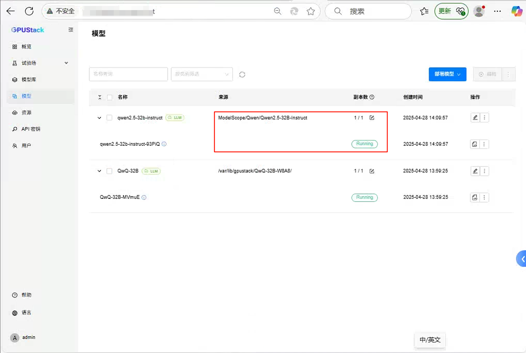The image size is (526, 353).
Task: Click the translate icon in address bar
Action: (294, 11)
